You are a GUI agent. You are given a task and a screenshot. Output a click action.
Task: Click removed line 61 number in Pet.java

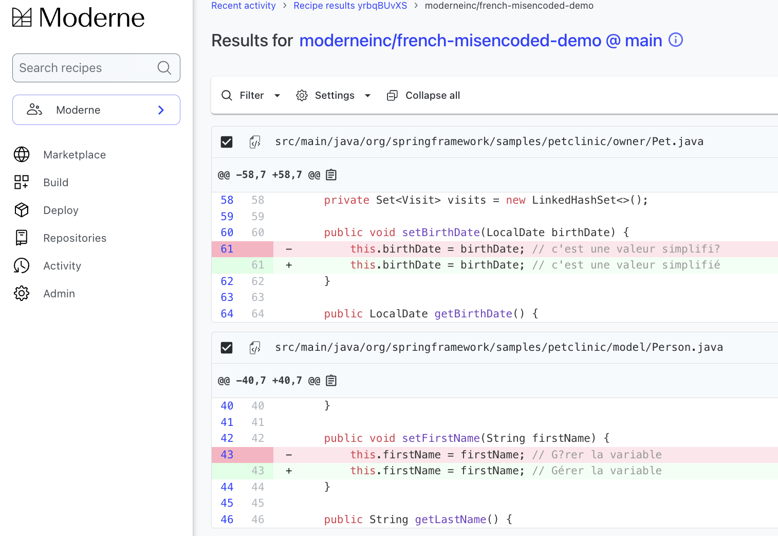[x=227, y=249]
